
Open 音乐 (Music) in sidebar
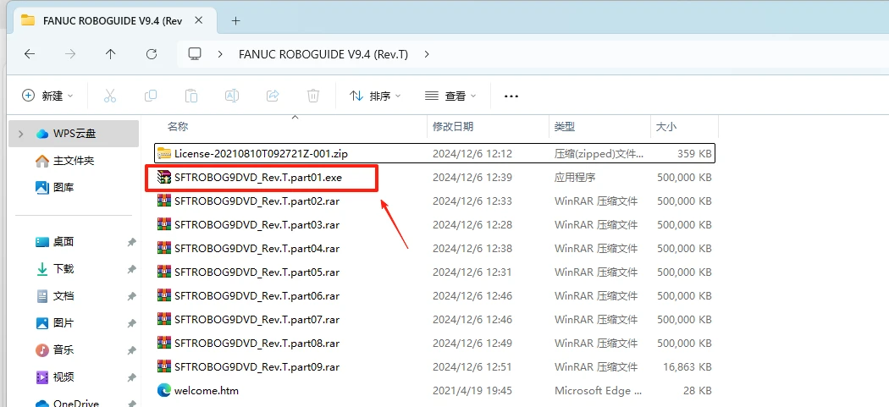pos(63,349)
